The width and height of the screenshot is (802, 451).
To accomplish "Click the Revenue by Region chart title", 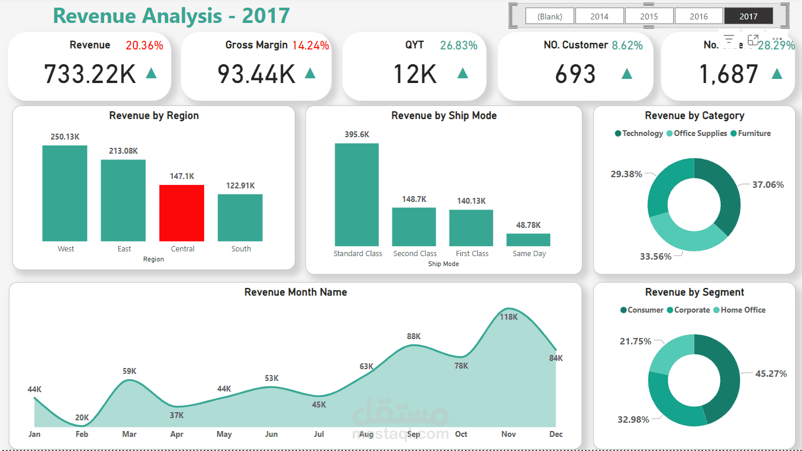I will click(154, 116).
